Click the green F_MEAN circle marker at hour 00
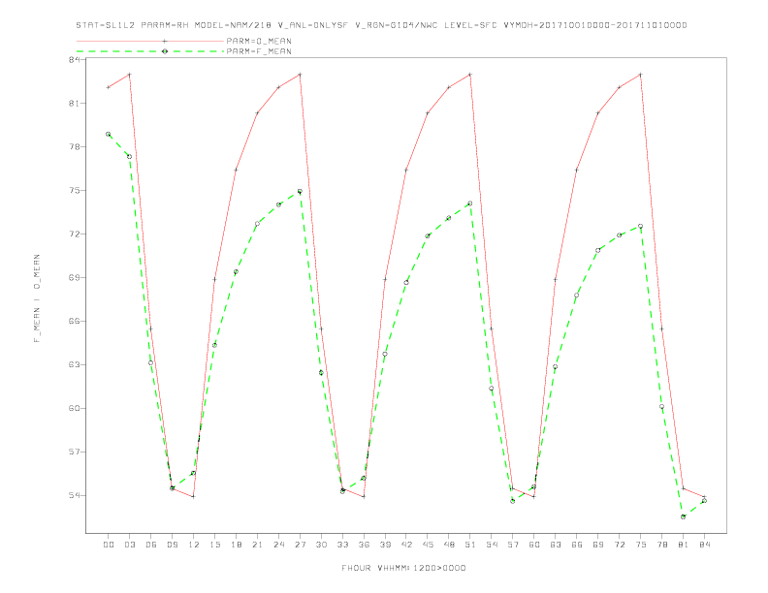768x593 pixels. [109, 134]
